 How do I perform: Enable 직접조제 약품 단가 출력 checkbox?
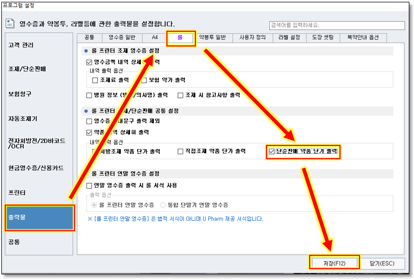pyautogui.click(x=180, y=152)
